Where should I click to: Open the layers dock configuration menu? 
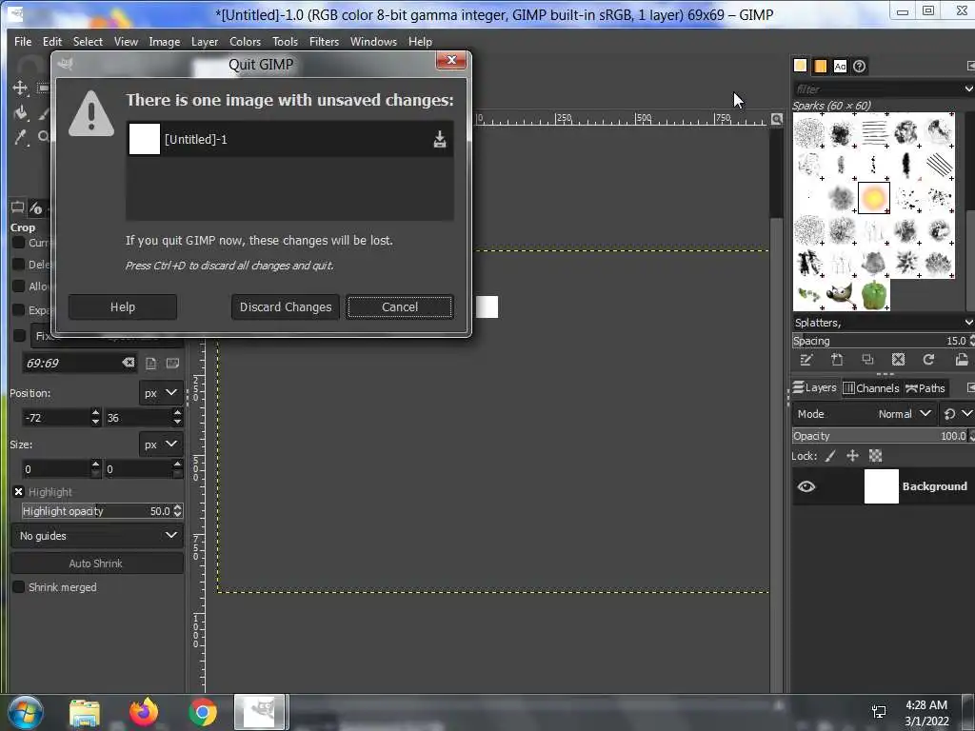tap(970, 388)
